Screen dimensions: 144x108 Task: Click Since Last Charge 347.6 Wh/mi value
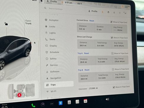119,46
